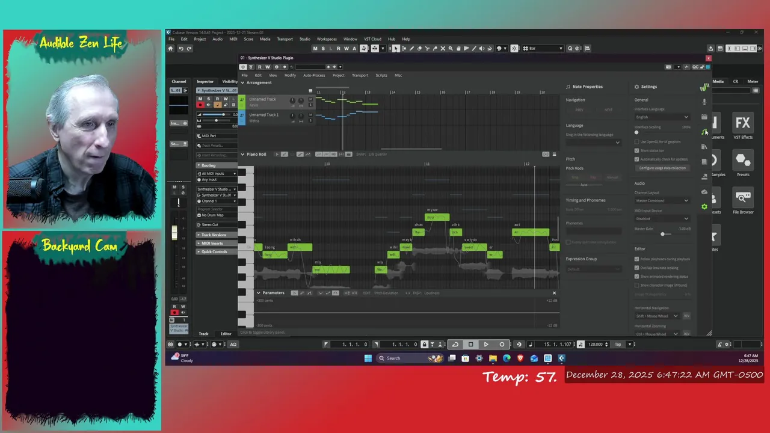The image size is (770, 433).
Task: Open the Auto-Process menu in the plugin
Action: click(x=314, y=76)
